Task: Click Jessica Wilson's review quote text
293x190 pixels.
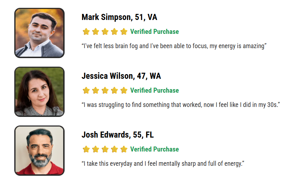Action: 181,105
